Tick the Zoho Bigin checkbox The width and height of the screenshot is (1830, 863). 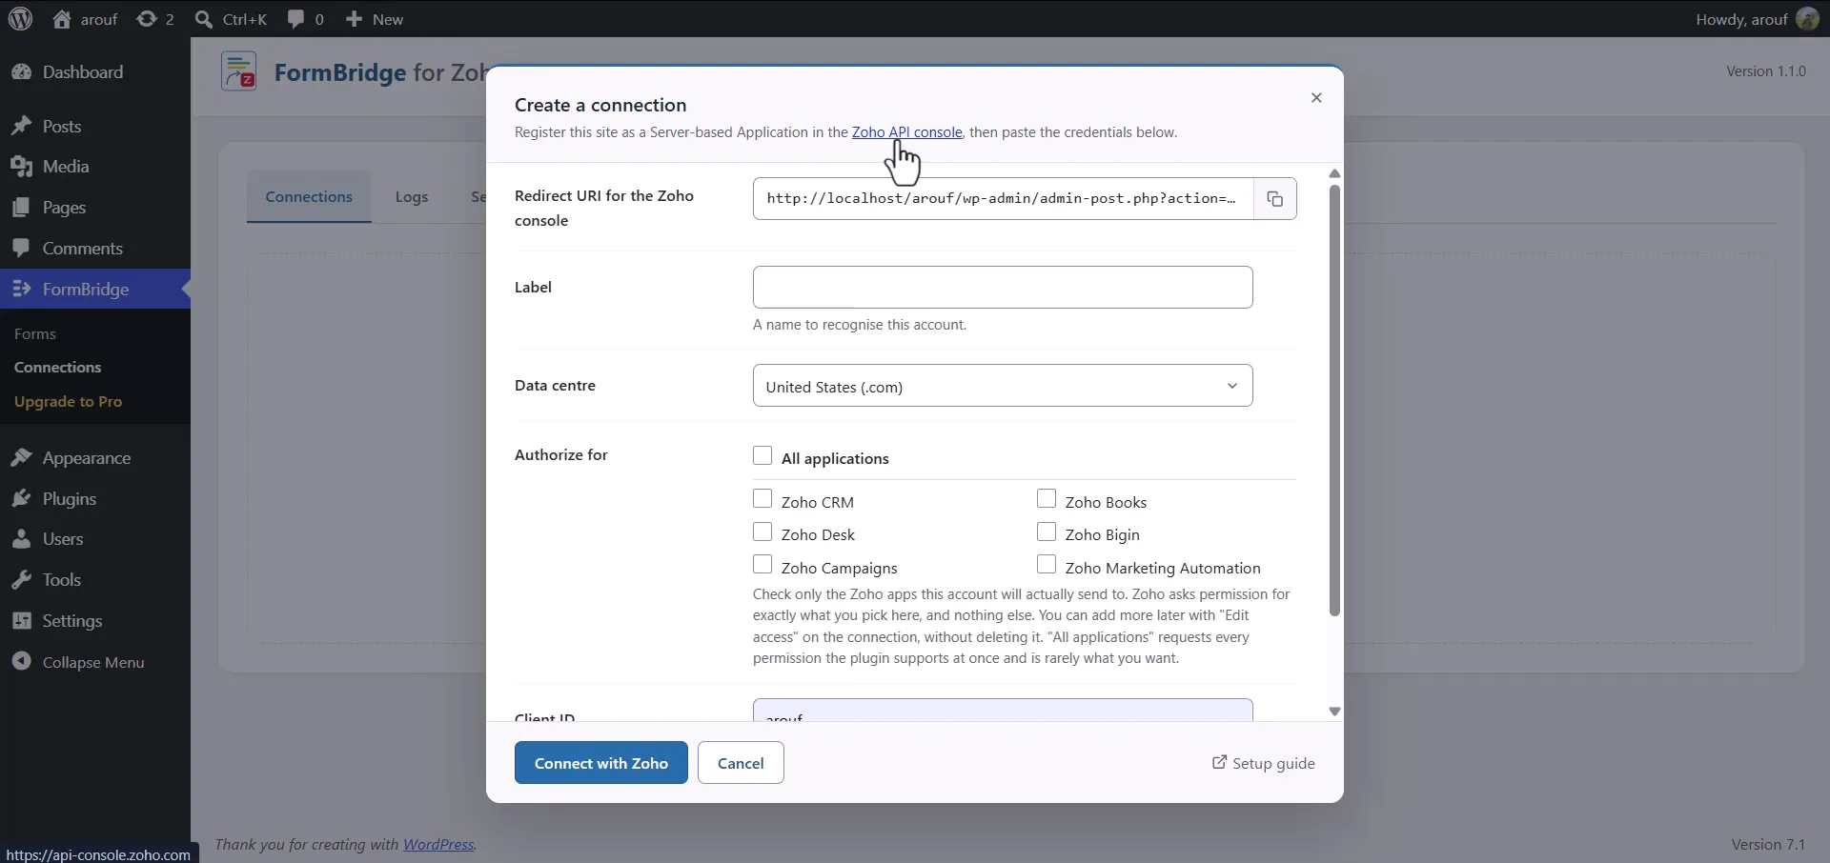pos(1047,532)
